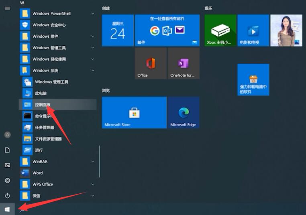Open 此电脑 entry

tap(58, 93)
